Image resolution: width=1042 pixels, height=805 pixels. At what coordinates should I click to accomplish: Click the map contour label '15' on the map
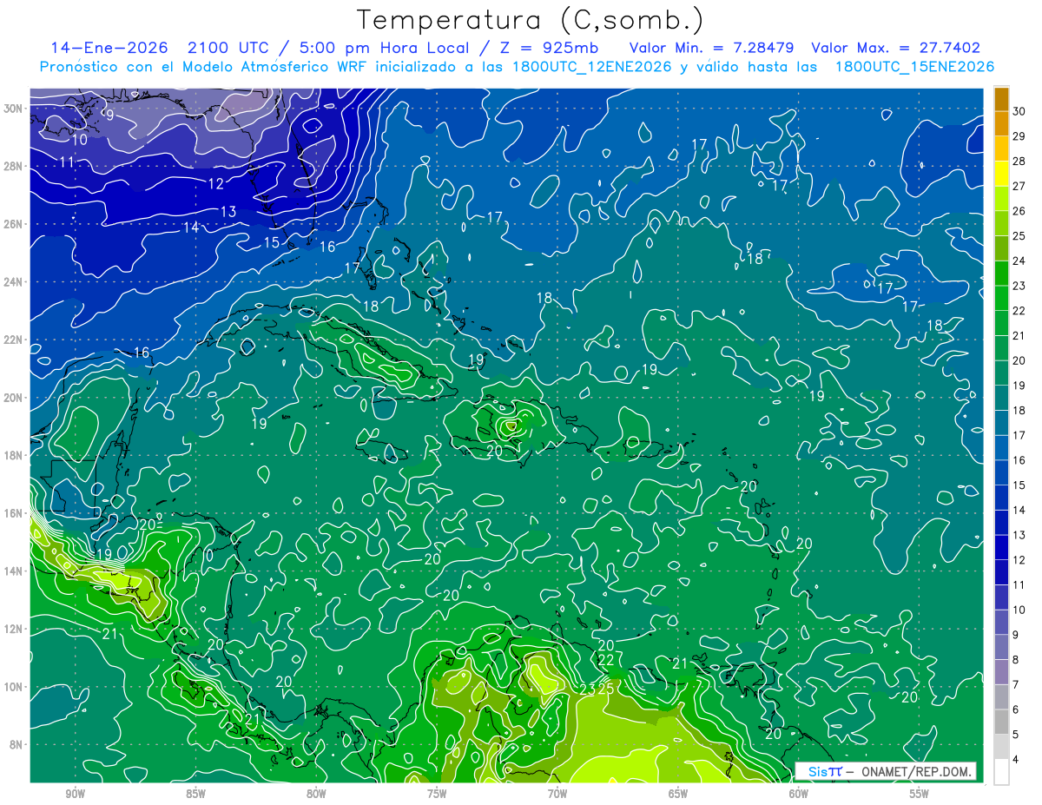(x=272, y=242)
